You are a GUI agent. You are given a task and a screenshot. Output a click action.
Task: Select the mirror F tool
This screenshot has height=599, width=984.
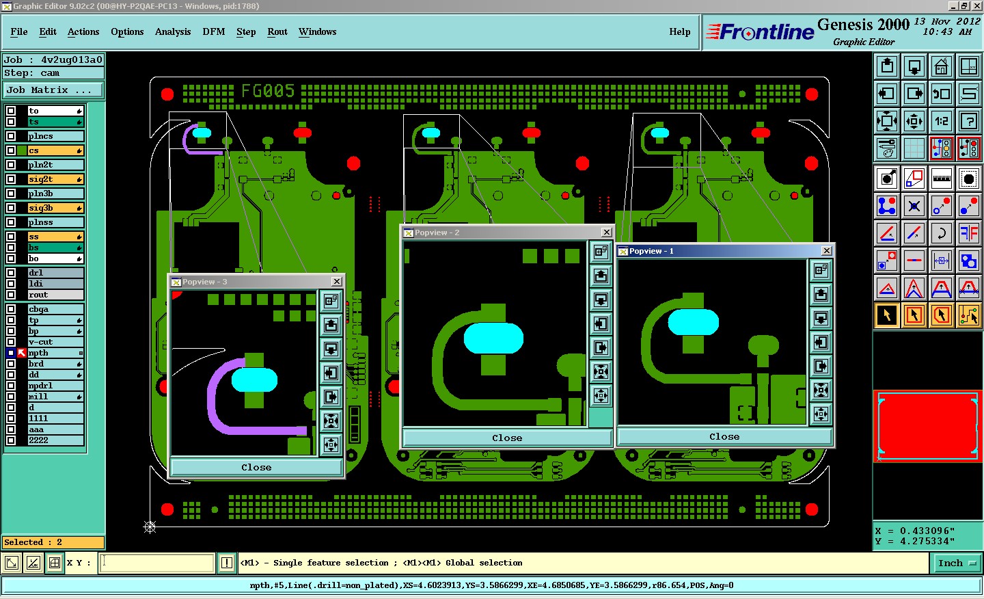pos(969,233)
